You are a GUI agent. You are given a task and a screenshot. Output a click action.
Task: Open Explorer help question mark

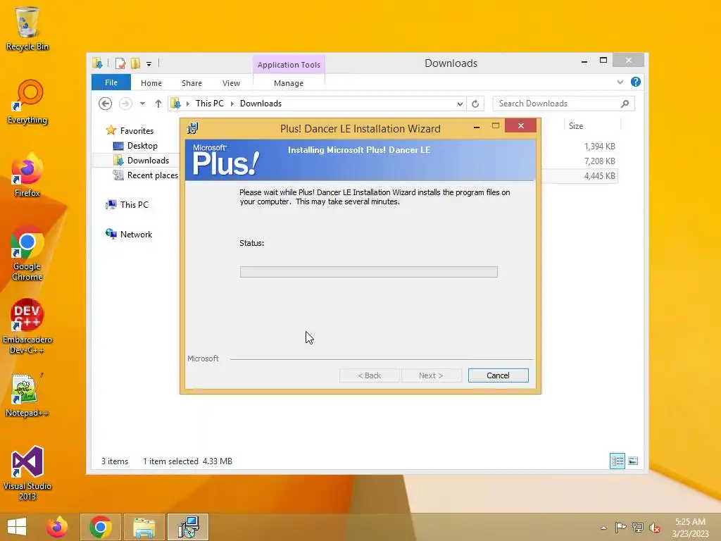[x=636, y=82]
